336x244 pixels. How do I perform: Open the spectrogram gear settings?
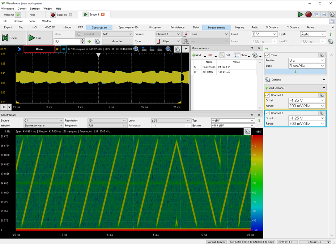[x=247, y=132]
